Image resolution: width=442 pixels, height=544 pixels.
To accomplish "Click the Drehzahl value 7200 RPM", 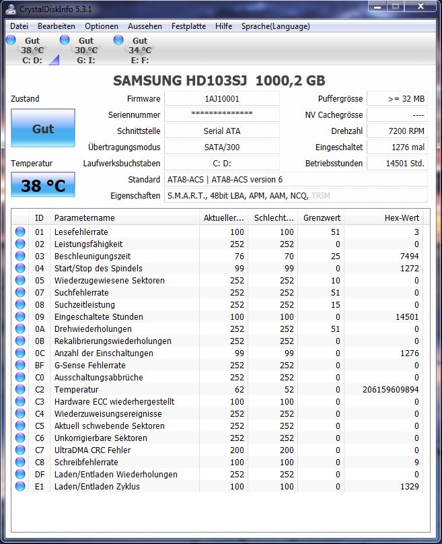I will [x=398, y=131].
